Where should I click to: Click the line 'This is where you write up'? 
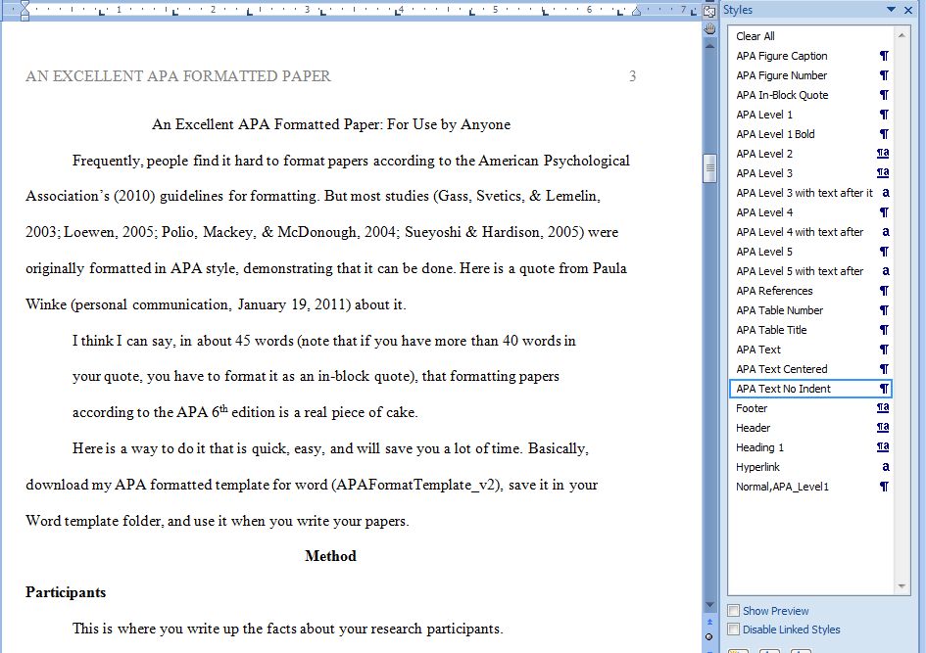pyautogui.click(x=287, y=629)
